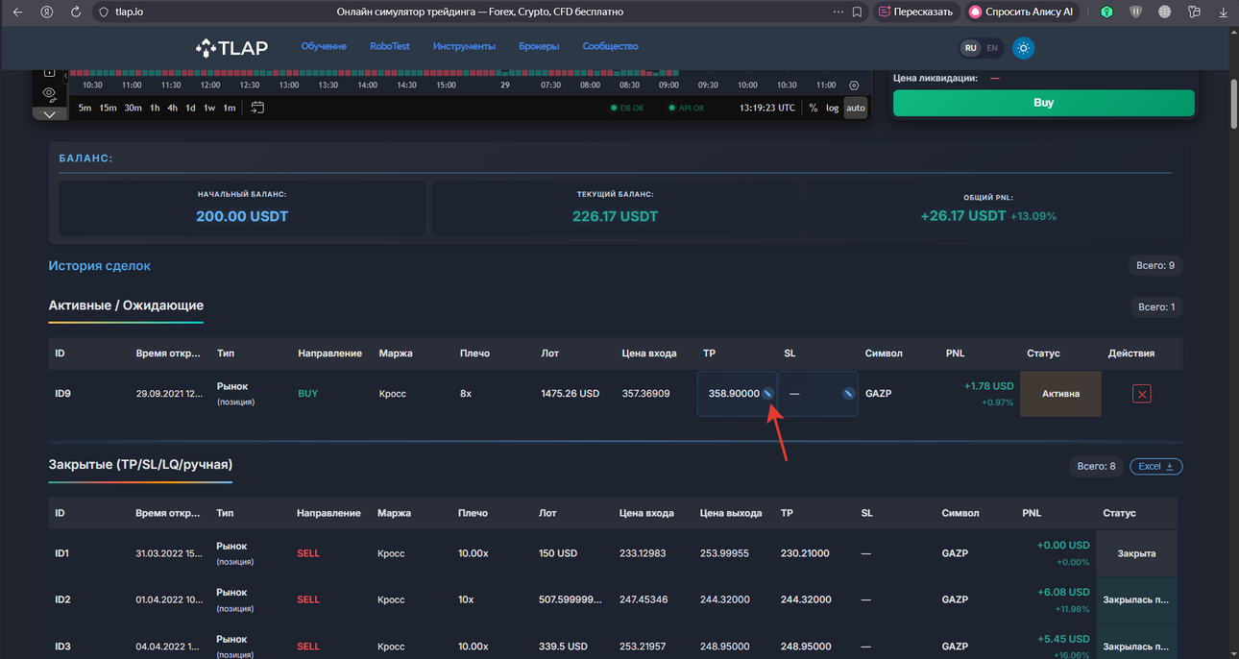Select the 5m timeframe

coord(85,108)
